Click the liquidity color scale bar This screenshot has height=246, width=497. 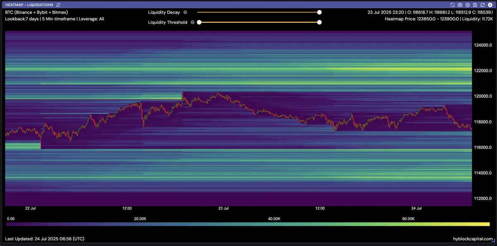(x=248, y=224)
